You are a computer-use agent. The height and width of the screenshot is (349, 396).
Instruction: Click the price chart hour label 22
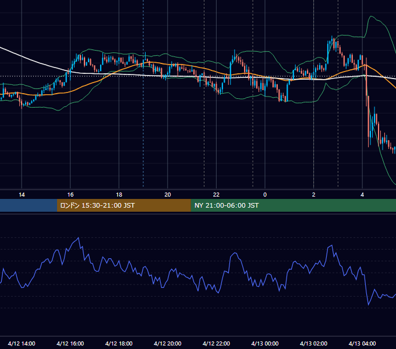pyautogui.click(x=216, y=195)
